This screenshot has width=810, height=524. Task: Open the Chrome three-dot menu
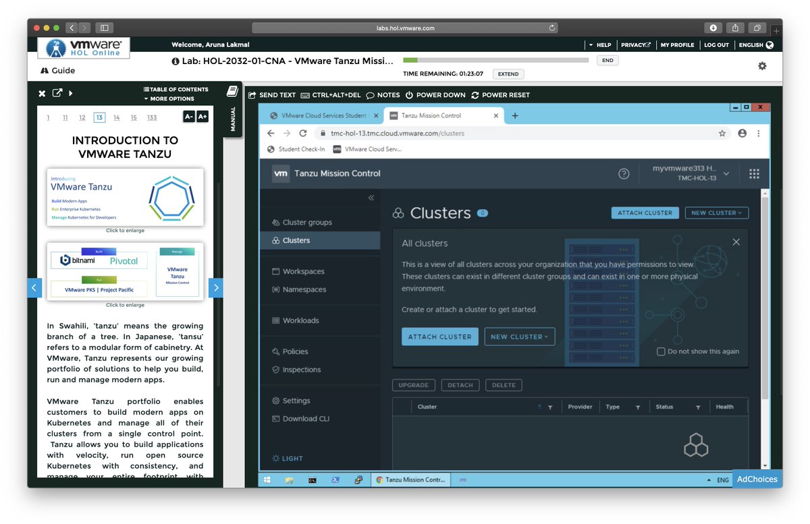coord(760,134)
